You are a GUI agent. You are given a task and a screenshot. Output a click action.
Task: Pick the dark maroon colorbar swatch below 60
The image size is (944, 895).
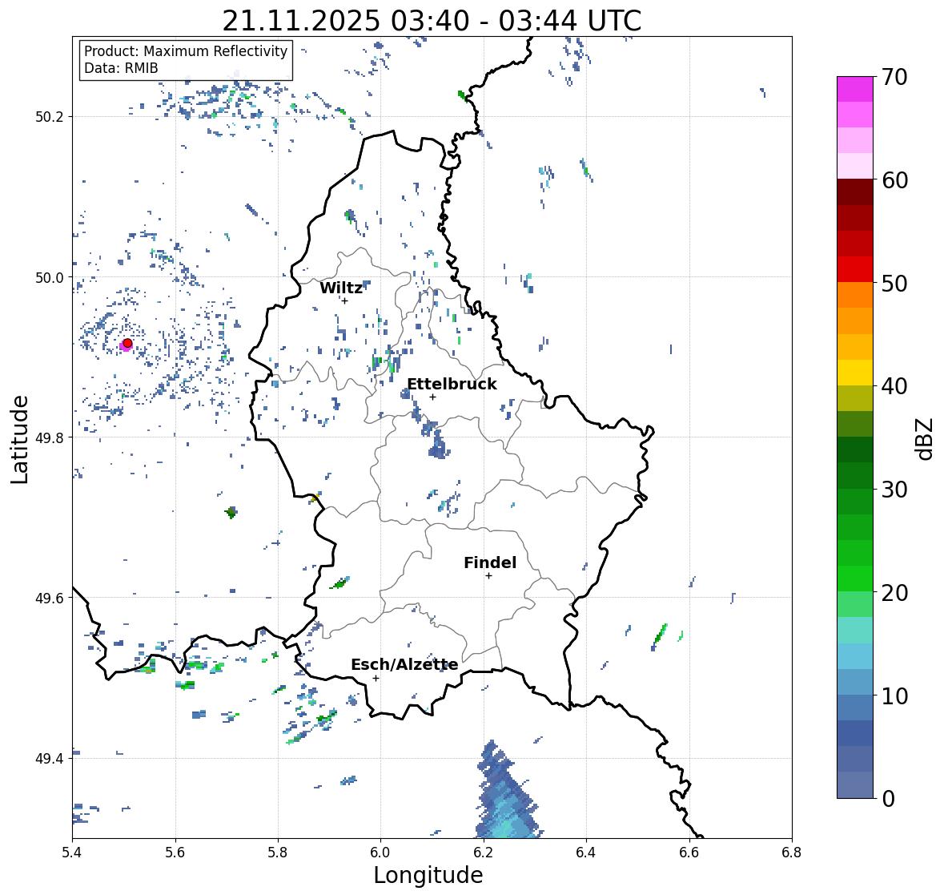point(855,192)
